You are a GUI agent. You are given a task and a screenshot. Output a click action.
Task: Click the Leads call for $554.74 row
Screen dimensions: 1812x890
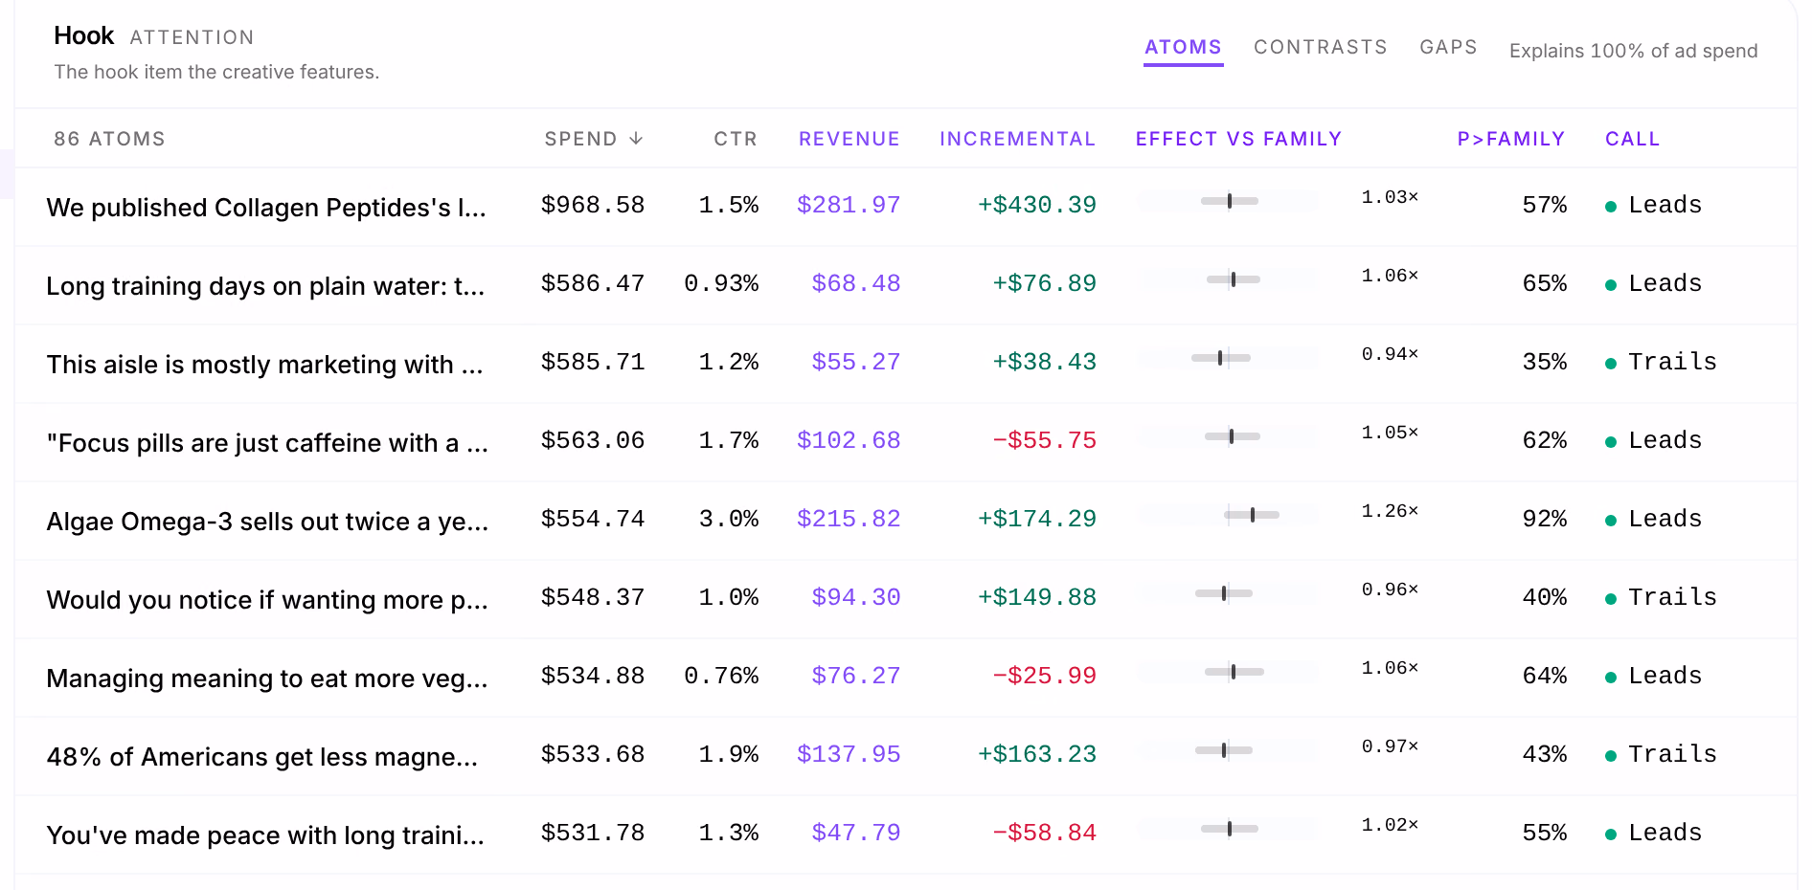coord(1665,519)
